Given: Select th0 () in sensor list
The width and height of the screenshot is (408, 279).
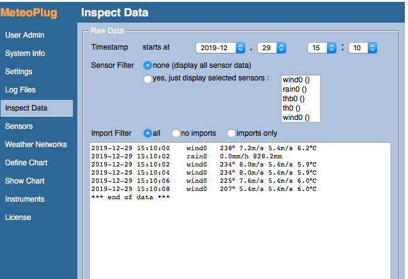Looking at the screenshot, I should click(x=300, y=108).
